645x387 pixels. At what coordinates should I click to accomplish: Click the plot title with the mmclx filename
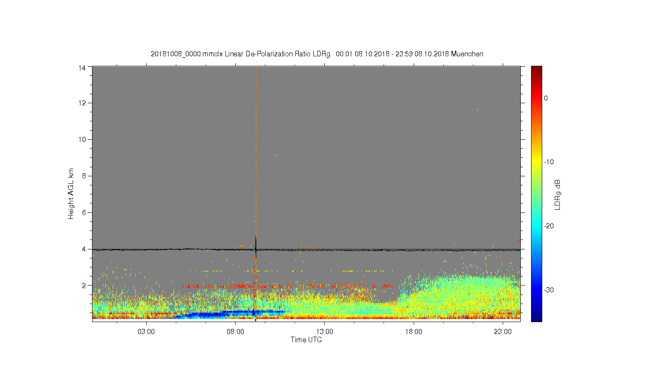pyautogui.click(x=317, y=54)
